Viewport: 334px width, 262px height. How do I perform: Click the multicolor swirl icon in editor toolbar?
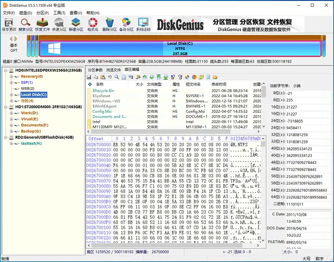pyautogui.click(x=187, y=77)
